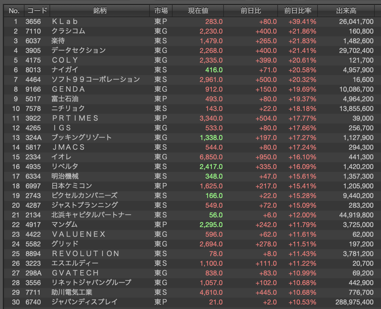This screenshot has width=381, height=309.
Task: Sort by the コード column header
Action: [x=37, y=11]
